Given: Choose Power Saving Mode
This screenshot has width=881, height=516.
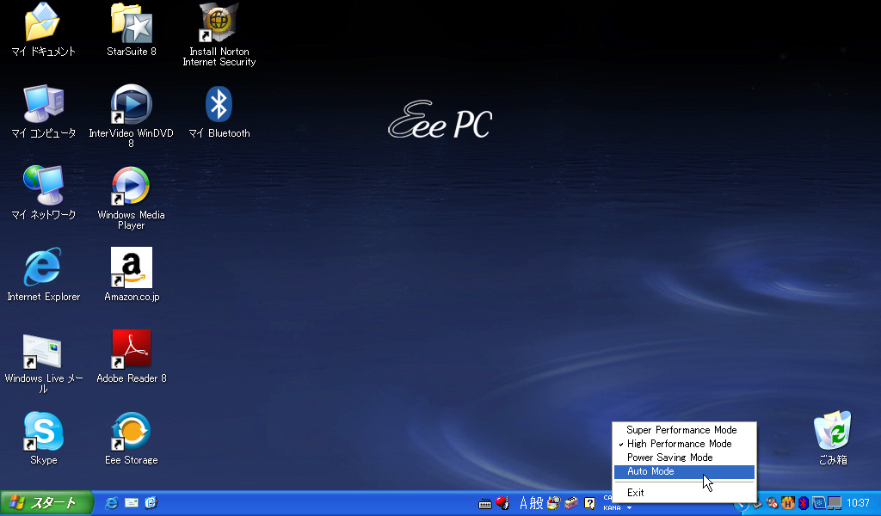Looking at the screenshot, I should tap(684, 458).
